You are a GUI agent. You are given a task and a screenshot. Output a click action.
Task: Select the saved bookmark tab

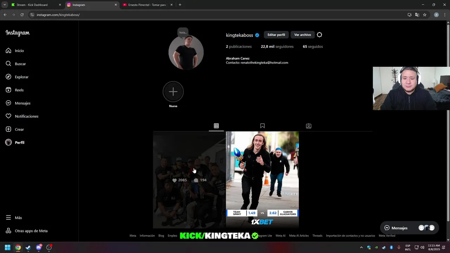(x=262, y=126)
